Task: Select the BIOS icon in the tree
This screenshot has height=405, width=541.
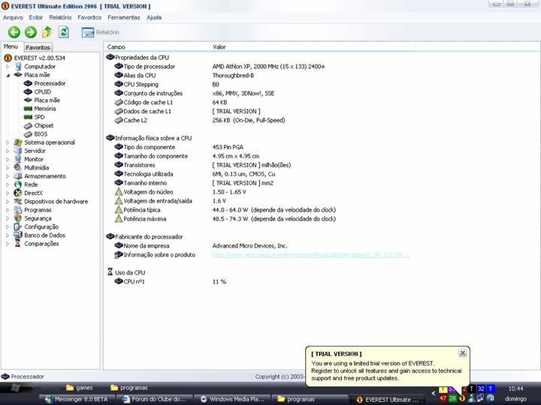Action: tap(28, 134)
